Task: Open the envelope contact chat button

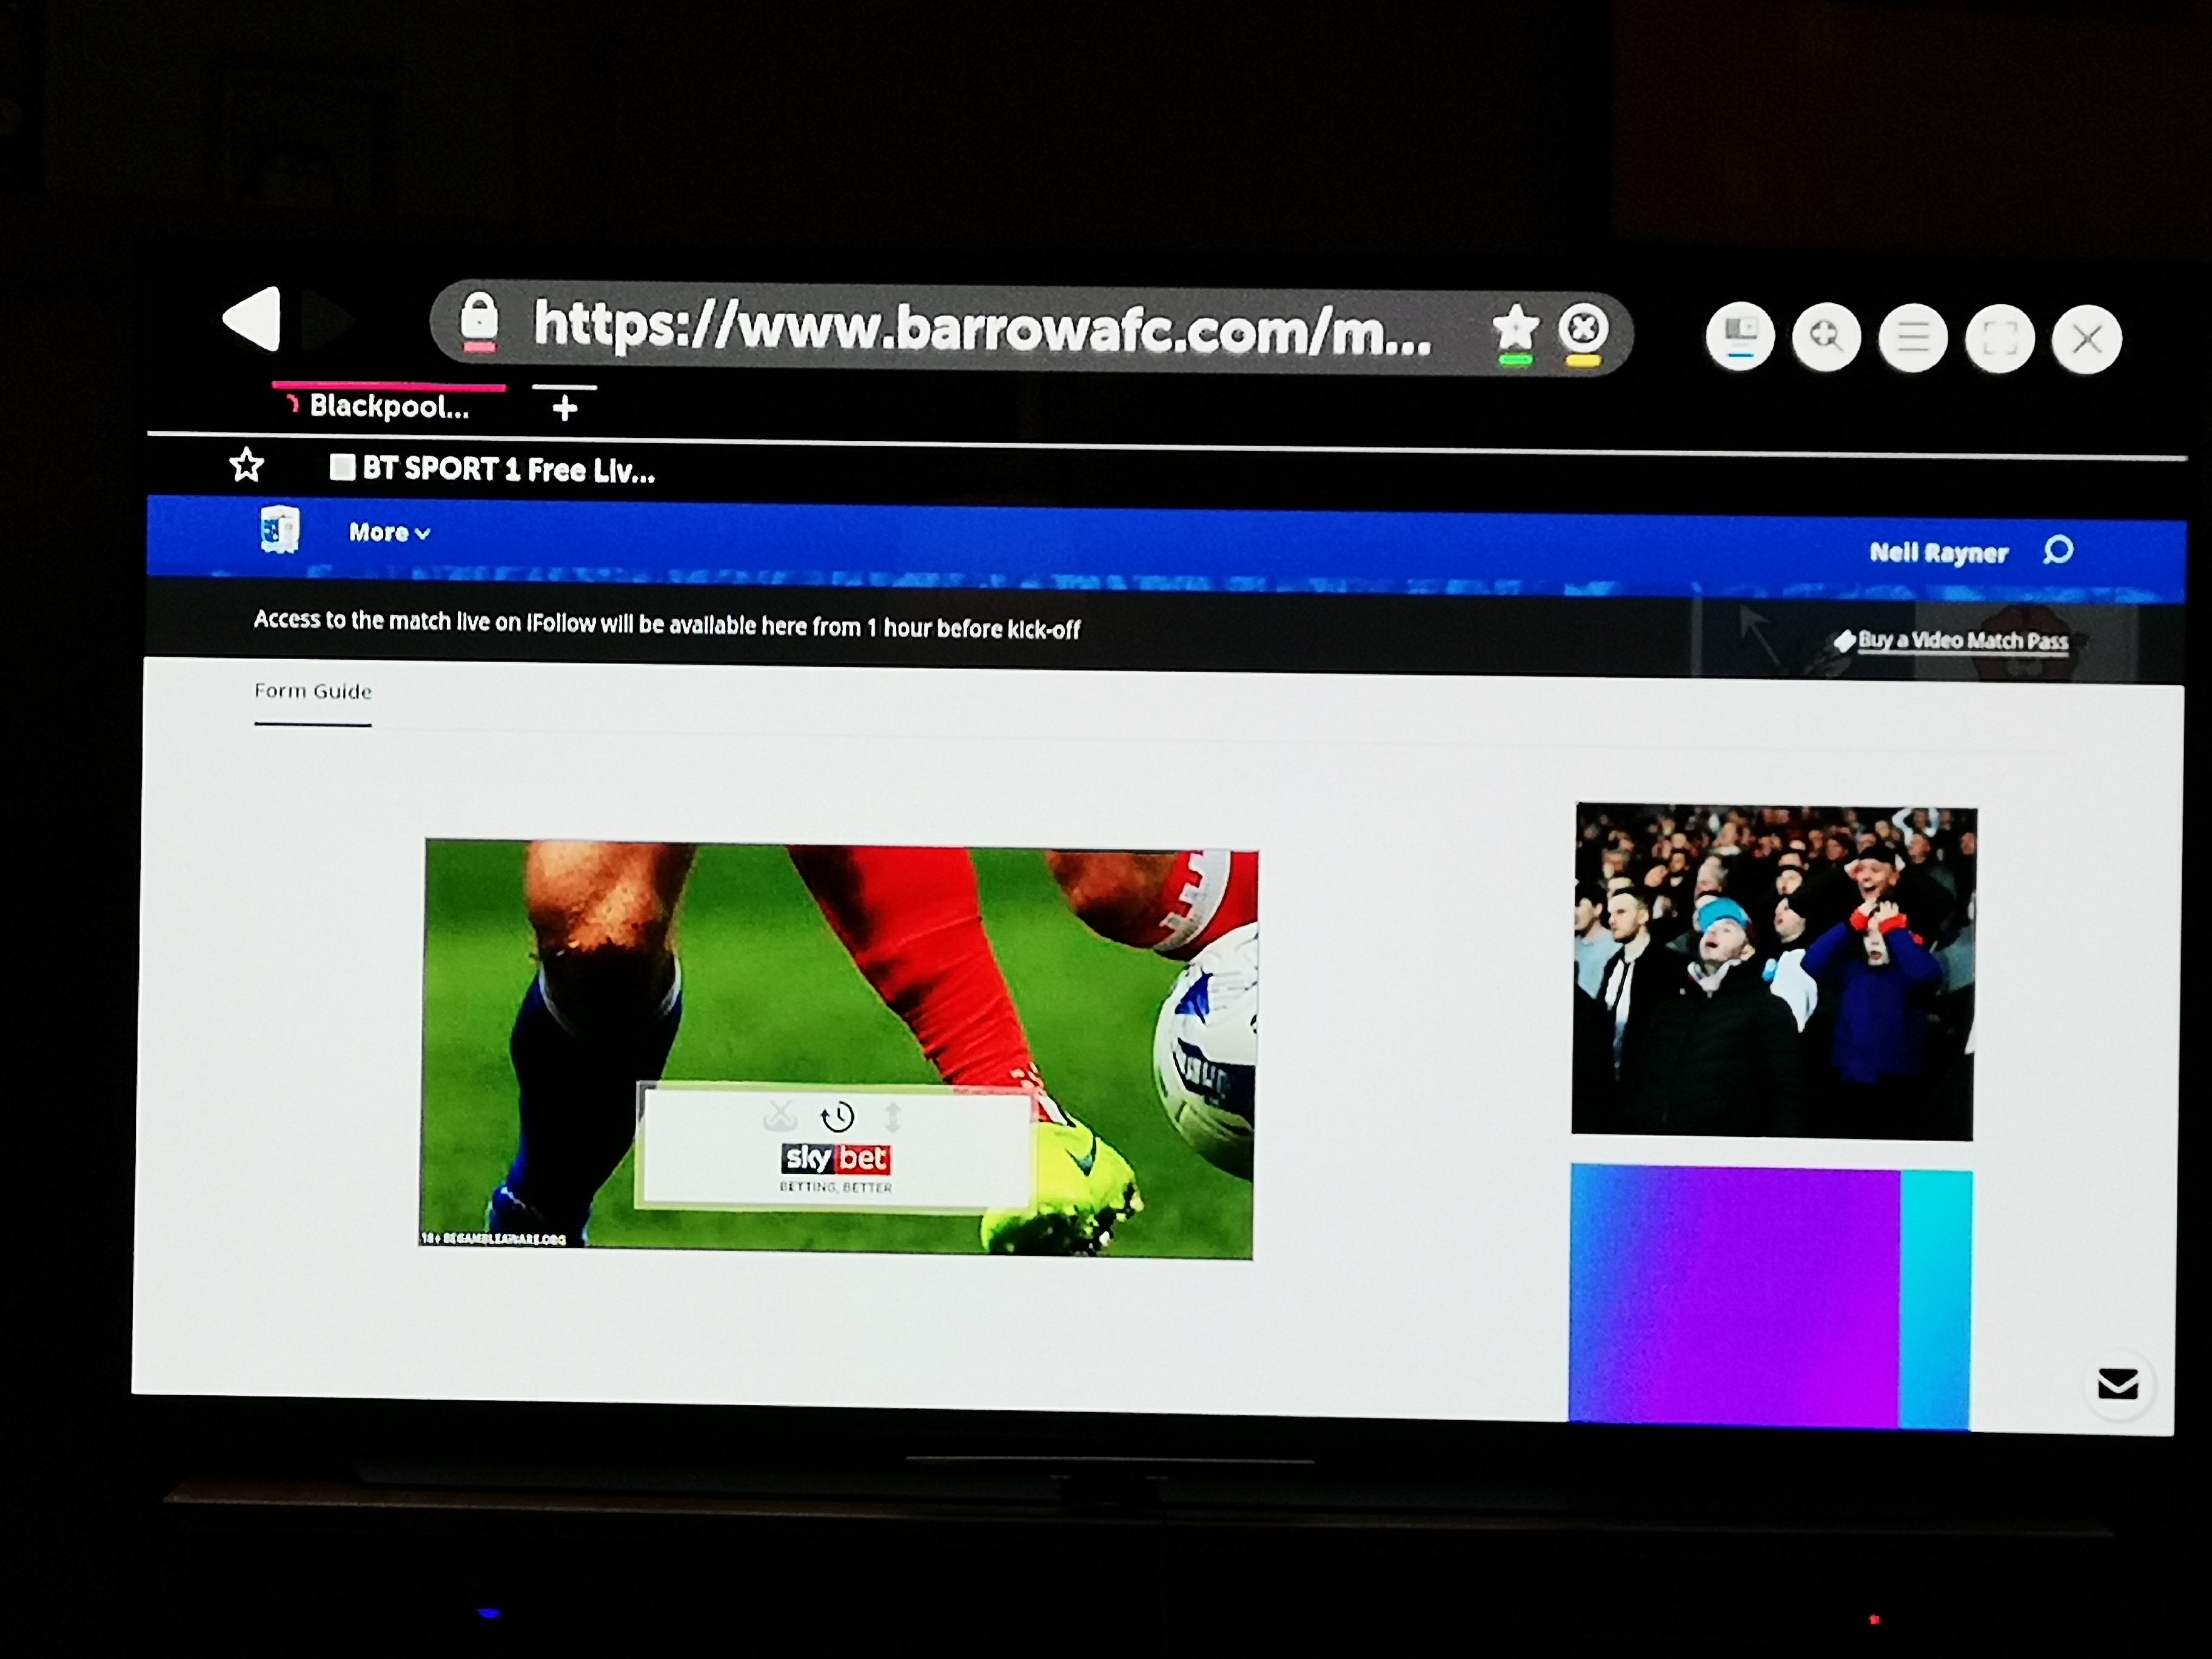Action: 2117,1384
